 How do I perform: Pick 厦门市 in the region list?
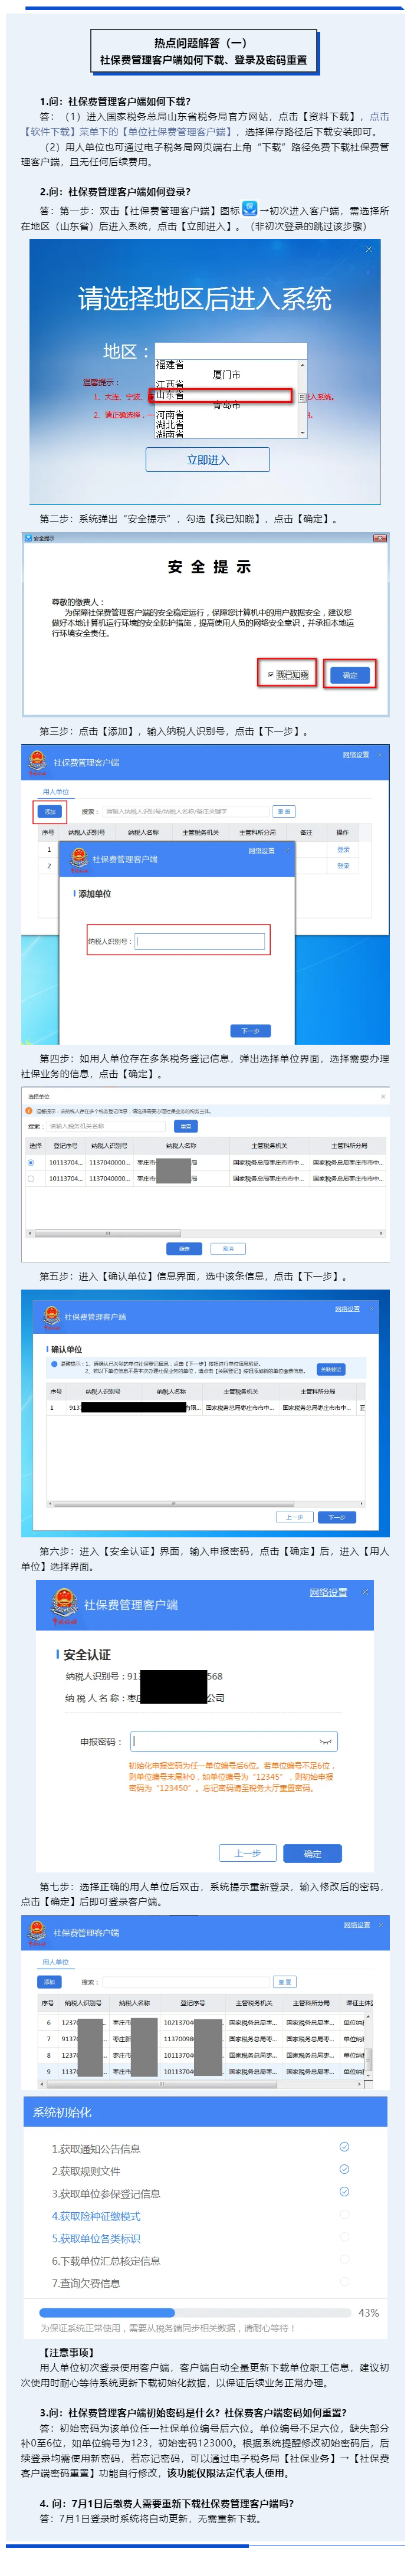(226, 375)
